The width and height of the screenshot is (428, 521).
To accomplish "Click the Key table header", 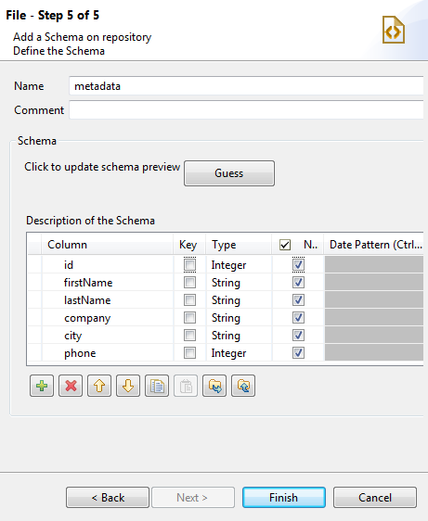I will 189,245.
